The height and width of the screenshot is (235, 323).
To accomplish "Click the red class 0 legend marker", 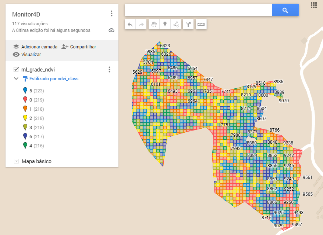I will pyautogui.click(x=25, y=100).
